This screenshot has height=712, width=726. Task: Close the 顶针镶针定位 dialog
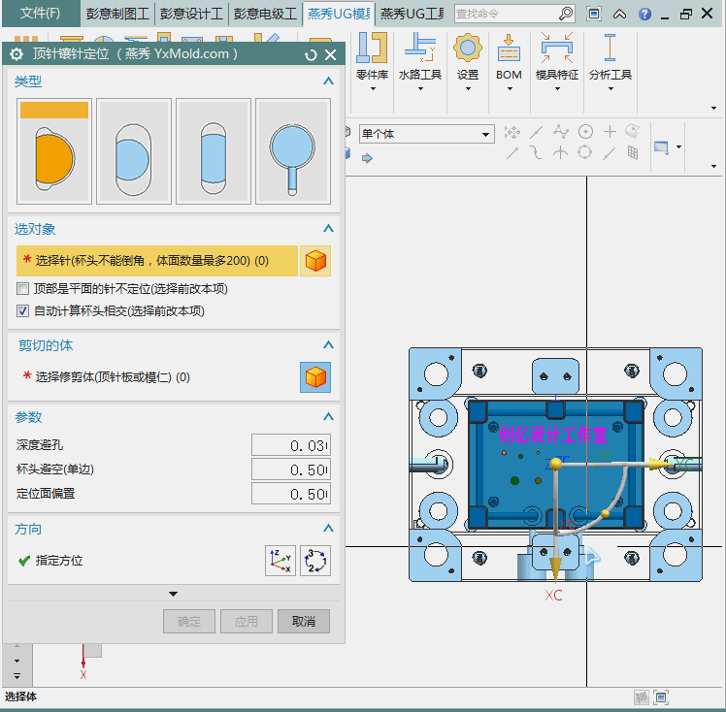coord(331,54)
